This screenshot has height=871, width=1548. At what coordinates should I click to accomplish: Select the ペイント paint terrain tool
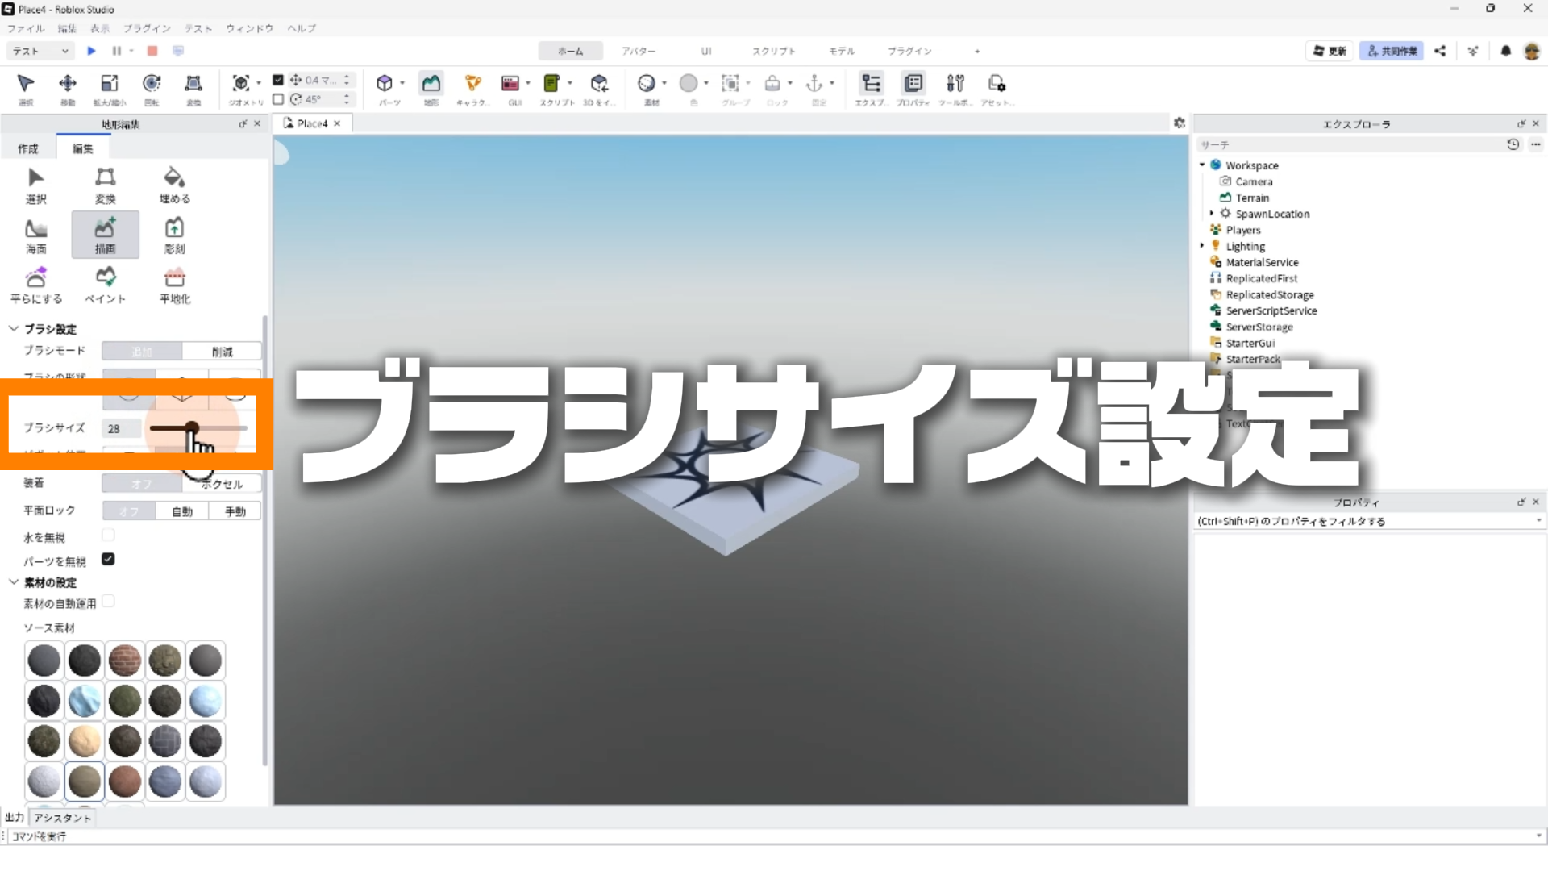click(x=105, y=285)
